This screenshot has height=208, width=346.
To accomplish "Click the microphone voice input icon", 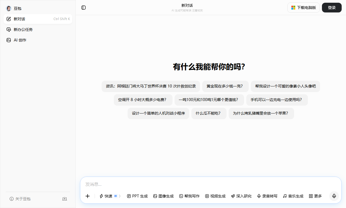I will [334, 196].
